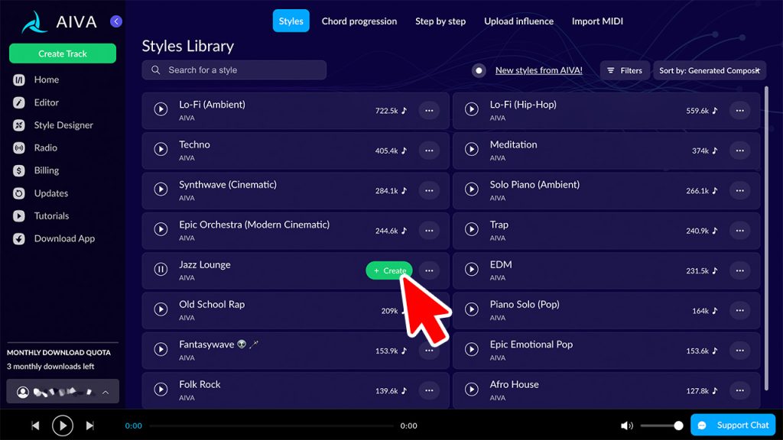The image size is (783, 440).
Task: Open more options for Afro House
Action: point(739,390)
